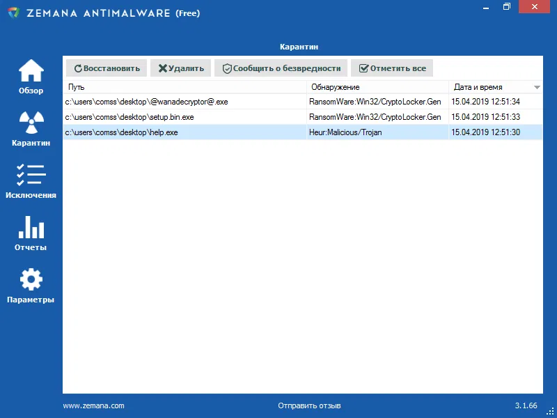Click the Heur:Malicious/Trojan detection cell
Image resolution: width=557 pixels, height=418 pixels.
pyautogui.click(x=377, y=132)
